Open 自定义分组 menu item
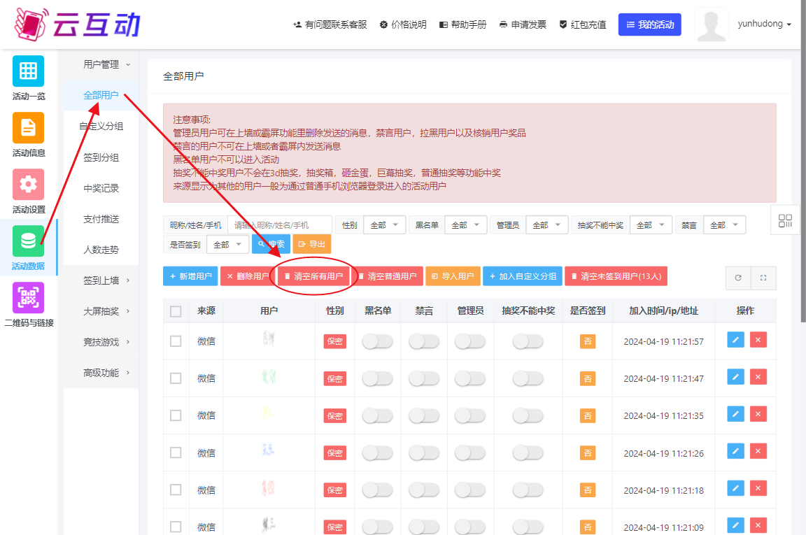806x535 pixels. pyautogui.click(x=101, y=127)
